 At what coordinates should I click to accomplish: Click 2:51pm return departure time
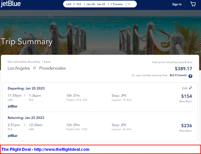[x=14, y=125]
